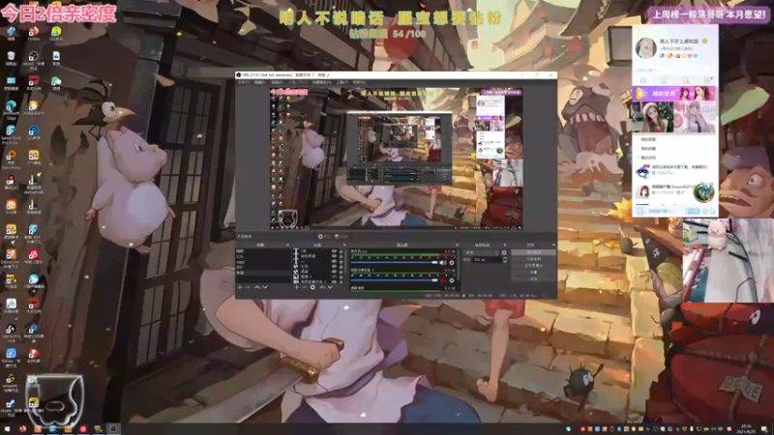Image resolution: width=774 pixels, height=435 pixels.
Task: Open the purple promotional banner
Action: (x=673, y=93)
